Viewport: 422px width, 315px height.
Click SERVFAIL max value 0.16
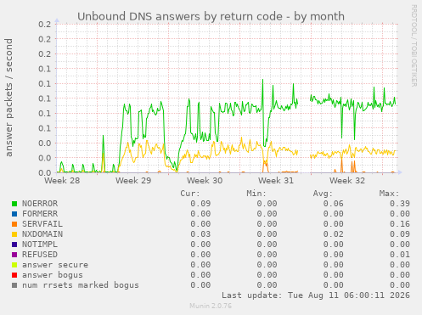coord(400,224)
